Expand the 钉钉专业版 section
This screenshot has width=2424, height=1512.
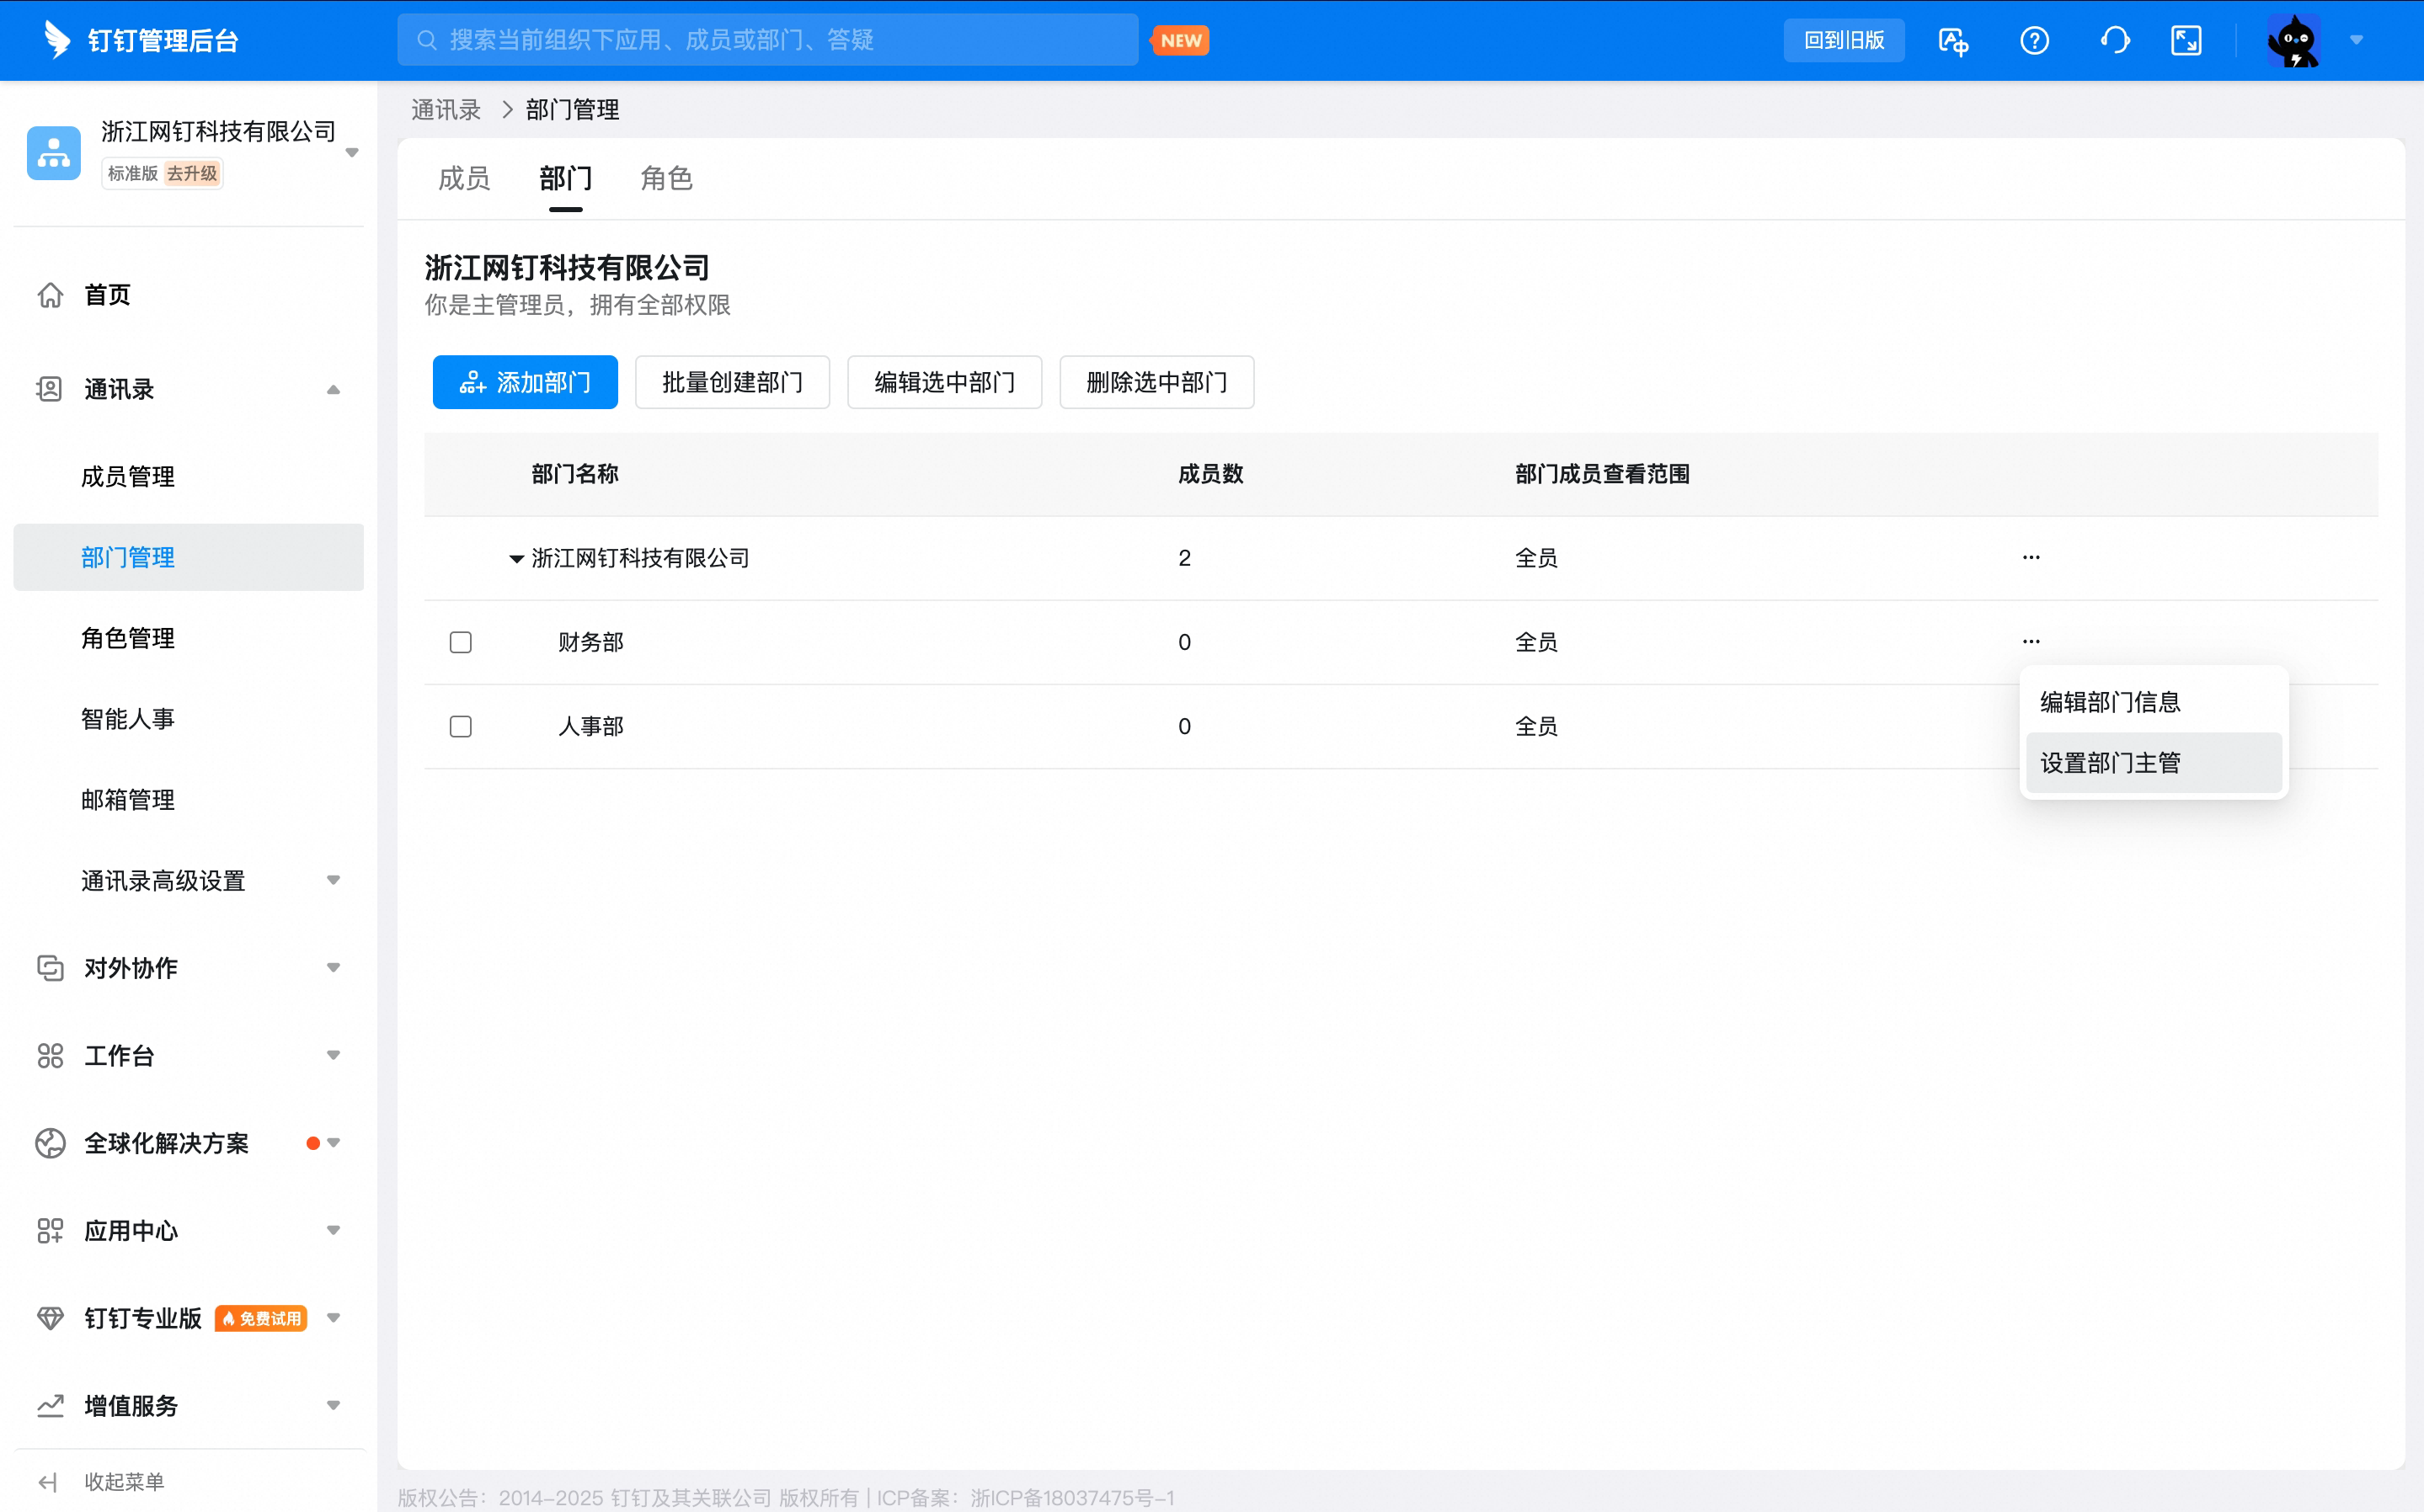[x=334, y=1317]
